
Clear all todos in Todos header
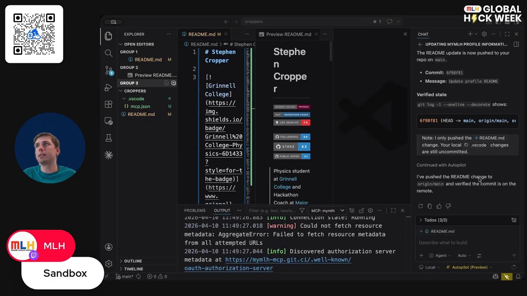514,220
